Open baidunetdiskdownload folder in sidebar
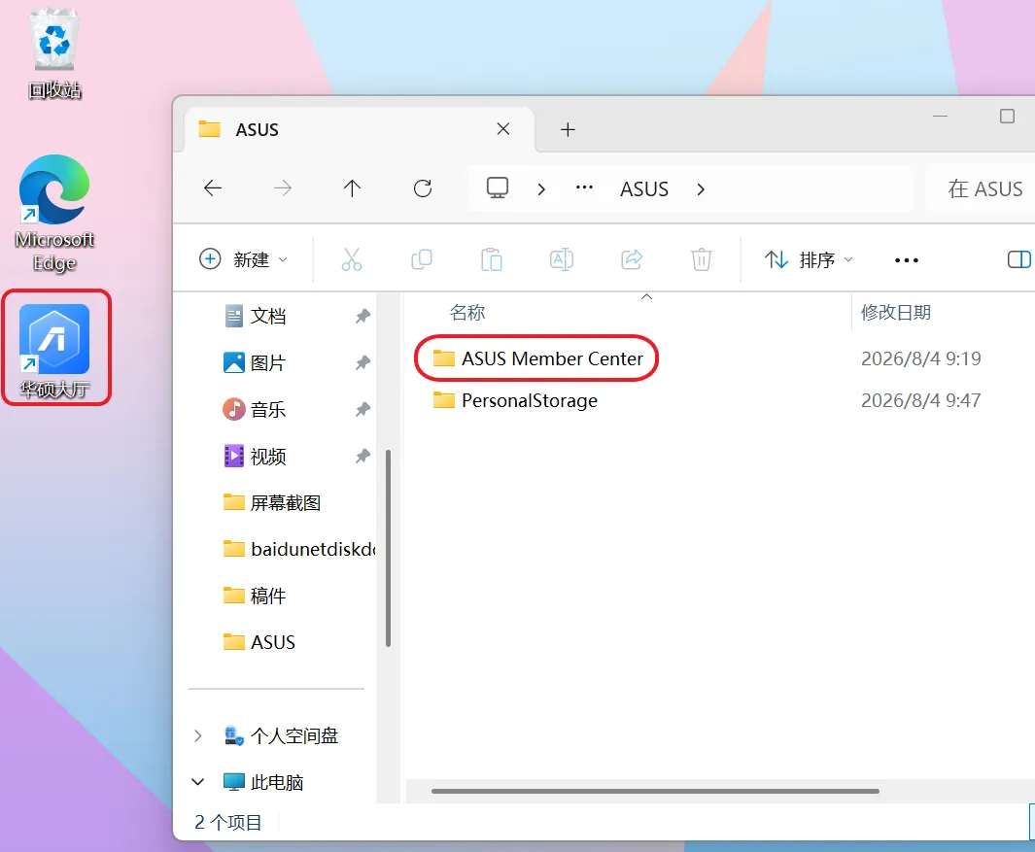 point(299,549)
